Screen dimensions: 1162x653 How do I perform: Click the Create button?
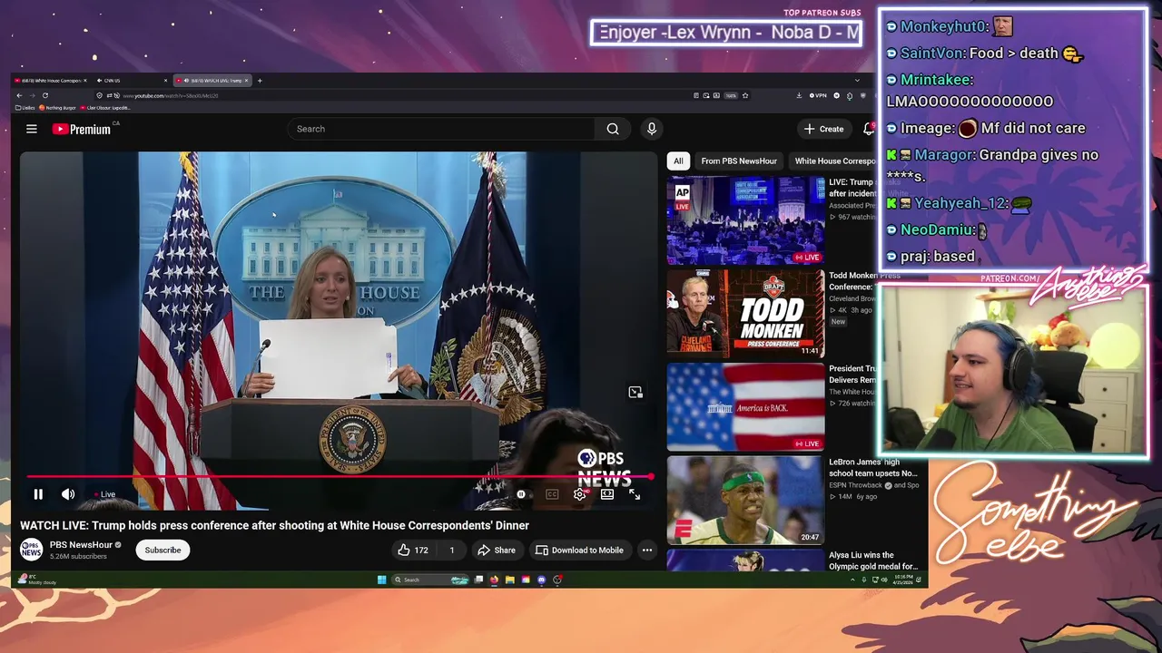(x=823, y=129)
